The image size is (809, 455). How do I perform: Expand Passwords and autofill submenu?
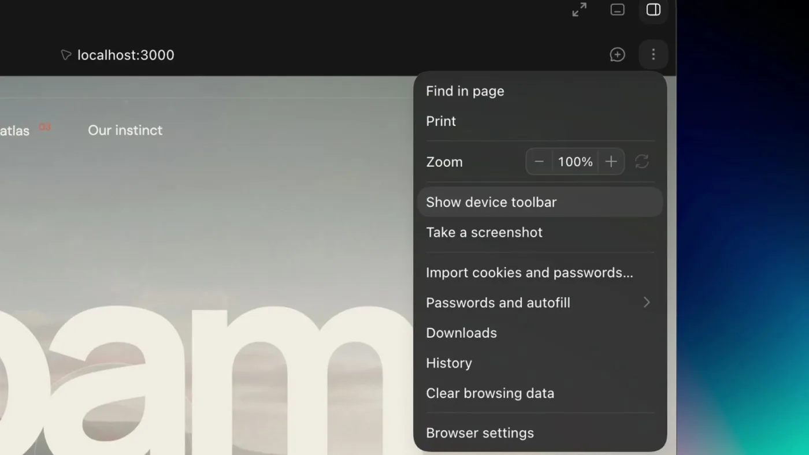540,303
